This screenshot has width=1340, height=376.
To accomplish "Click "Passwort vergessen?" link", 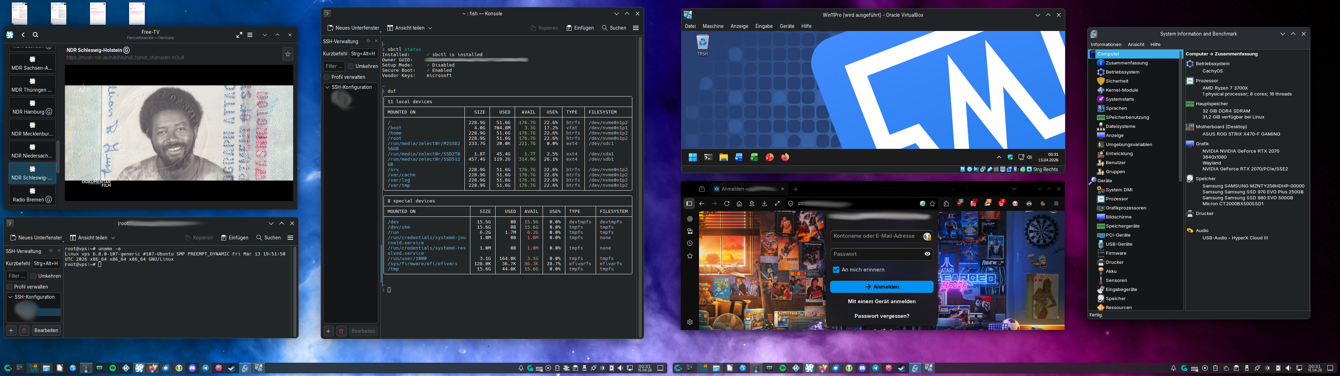I will point(882,316).
